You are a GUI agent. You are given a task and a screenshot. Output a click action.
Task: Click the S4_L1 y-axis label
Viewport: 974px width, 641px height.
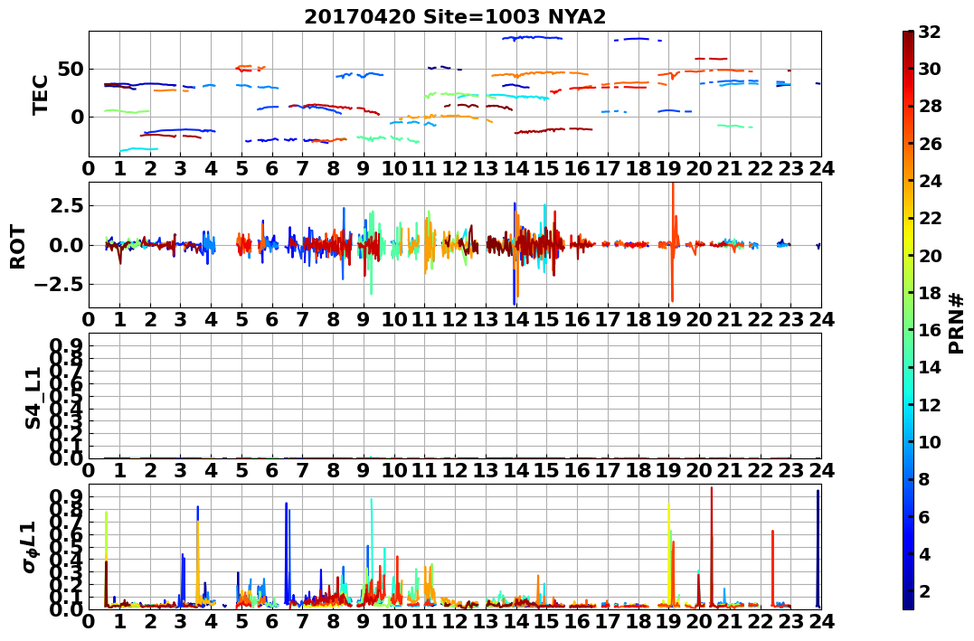tap(33, 398)
